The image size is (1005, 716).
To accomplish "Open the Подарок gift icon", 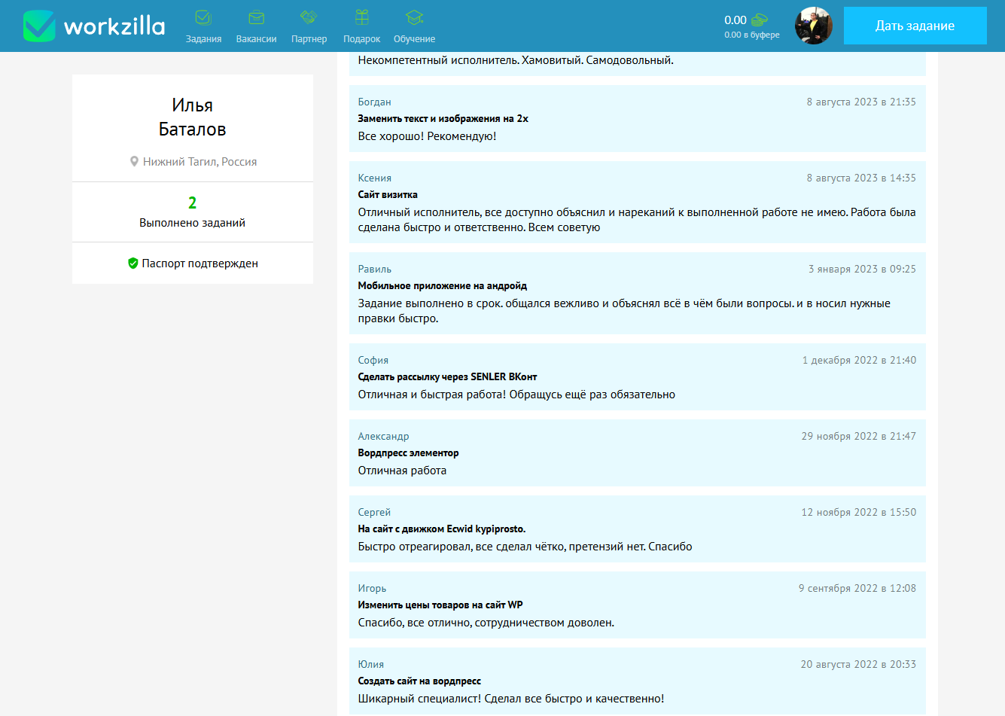I will click(x=361, y=17).
